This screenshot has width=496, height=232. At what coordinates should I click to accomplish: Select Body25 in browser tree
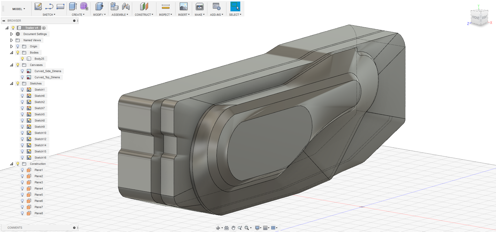click(x=39, y=59)
